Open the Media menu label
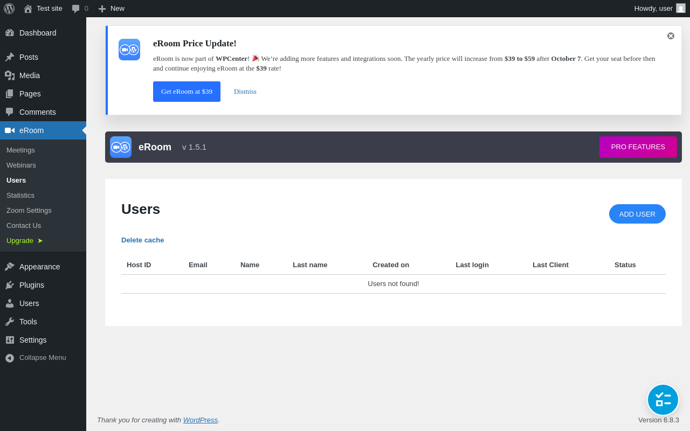 coord(30,75)
